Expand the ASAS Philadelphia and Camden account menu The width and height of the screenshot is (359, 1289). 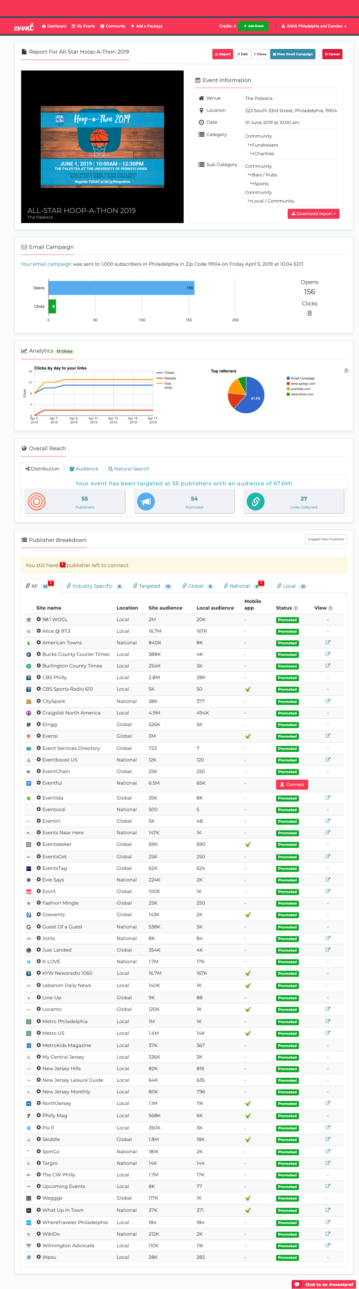(314, 26)
